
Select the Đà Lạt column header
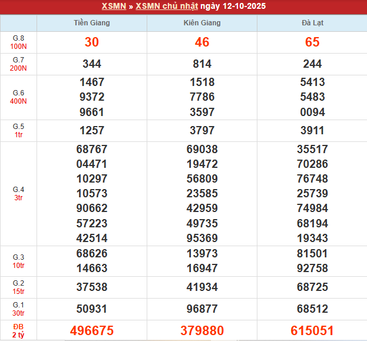point(312,23)
